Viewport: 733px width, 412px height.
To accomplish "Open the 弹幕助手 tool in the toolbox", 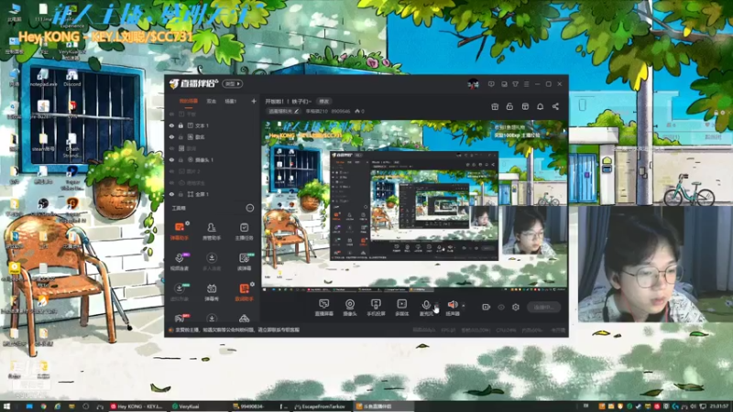I will click(179, 231).
